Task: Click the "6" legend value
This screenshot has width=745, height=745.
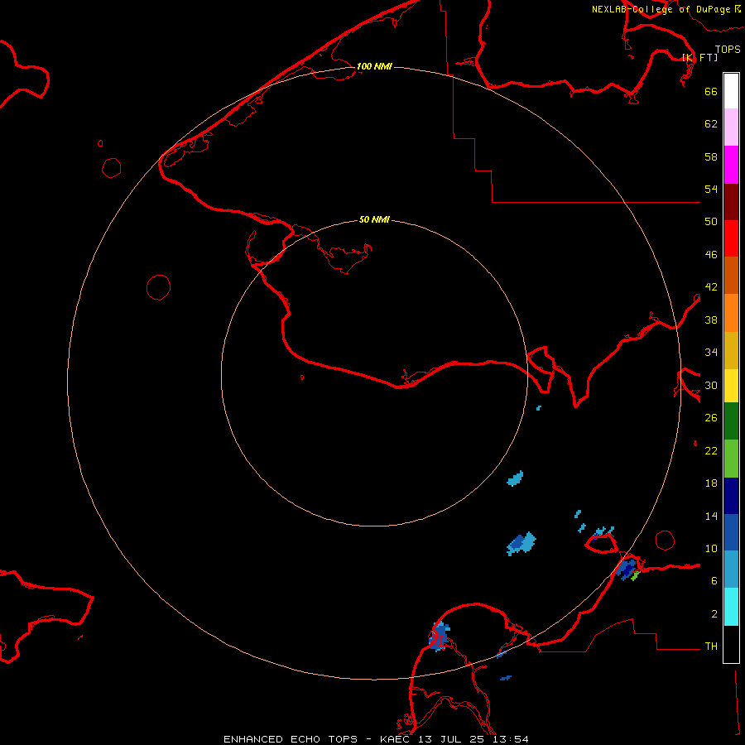Action: point(714,581)
